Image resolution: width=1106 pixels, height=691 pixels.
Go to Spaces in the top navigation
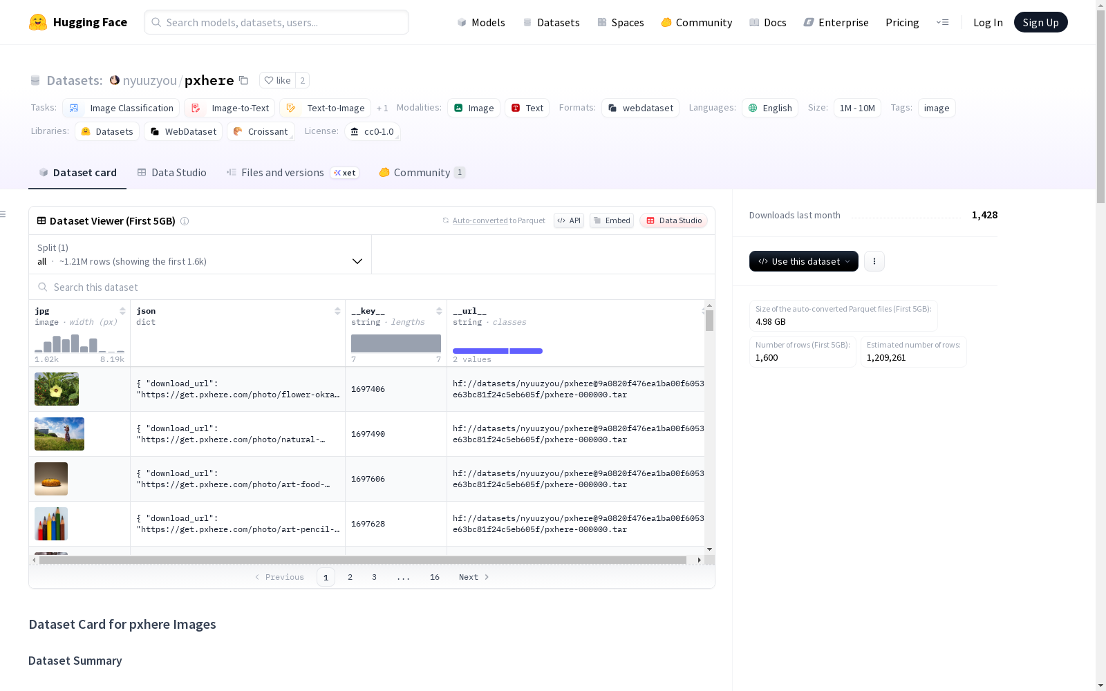tap(621, 22)
